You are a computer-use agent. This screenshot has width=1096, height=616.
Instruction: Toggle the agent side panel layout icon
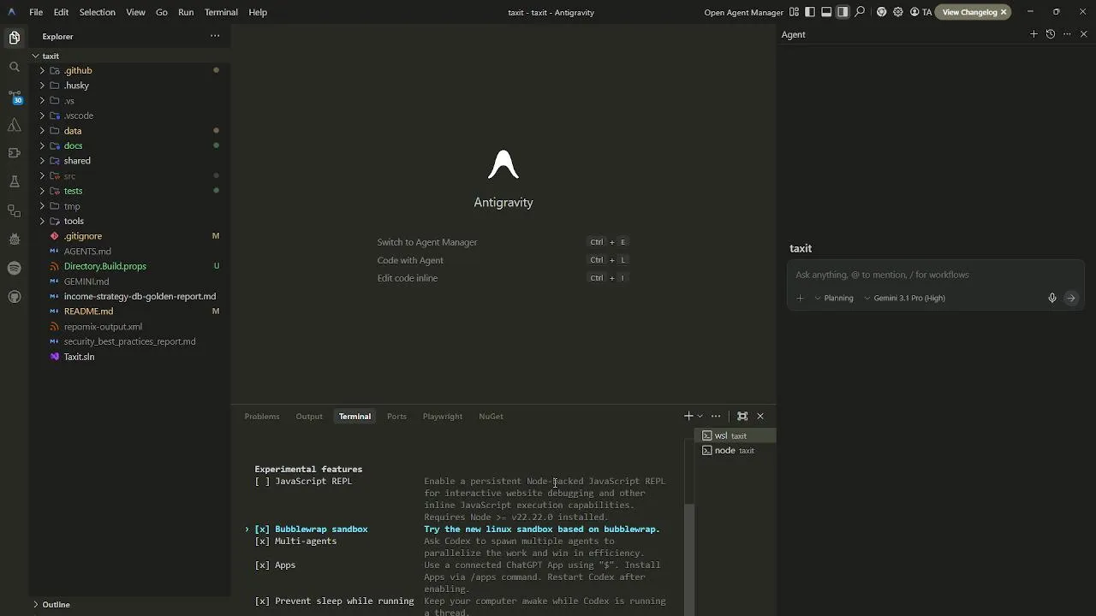click(843, 12)
